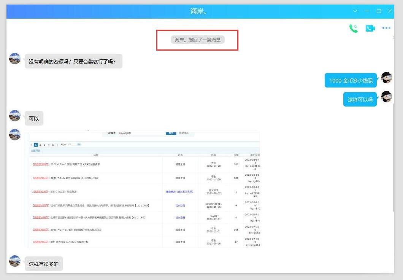Select the "没有明确的资源吗？只要合集就行了吗？" message bubble

point(73,61)
